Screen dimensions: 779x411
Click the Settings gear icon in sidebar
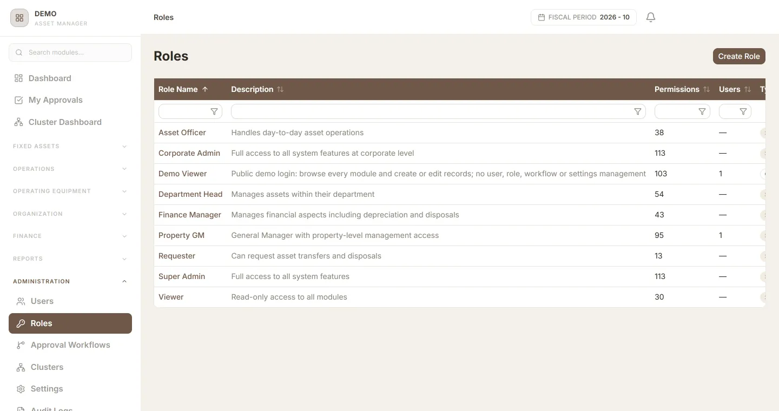pyautogui.click(x=21, y=389)
